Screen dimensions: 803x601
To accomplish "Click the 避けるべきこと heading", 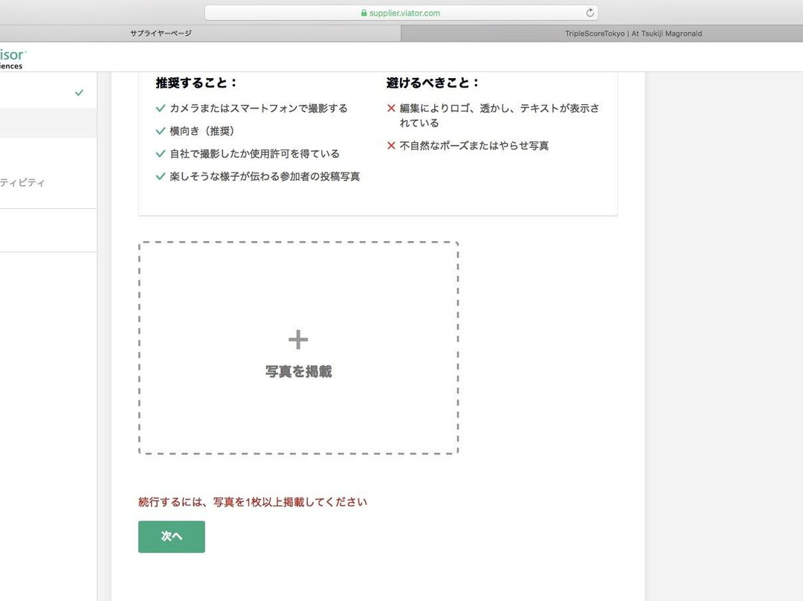I will click(433, 83).
